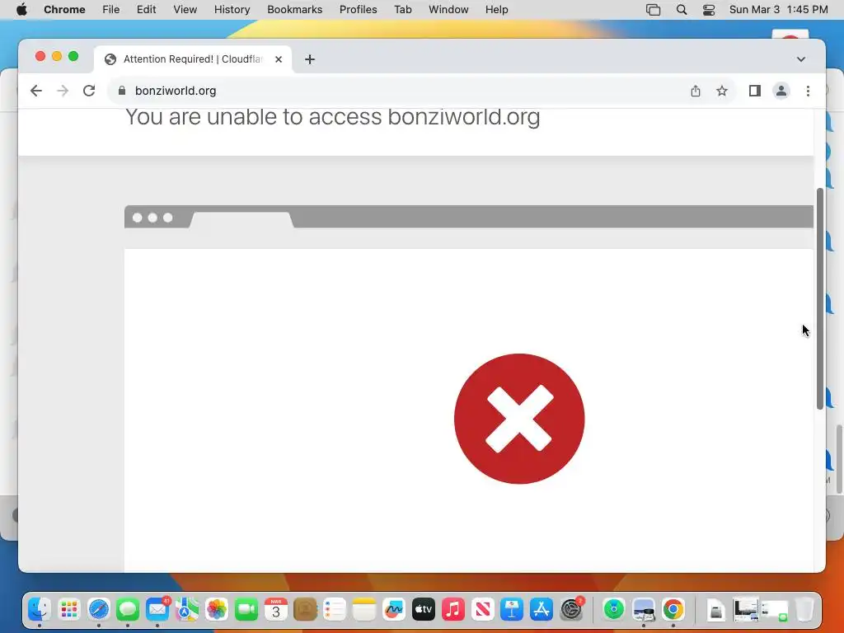This screenshot has width=844, height=633.
Task: Open Messages from the Dock
Action: (128, 609)
